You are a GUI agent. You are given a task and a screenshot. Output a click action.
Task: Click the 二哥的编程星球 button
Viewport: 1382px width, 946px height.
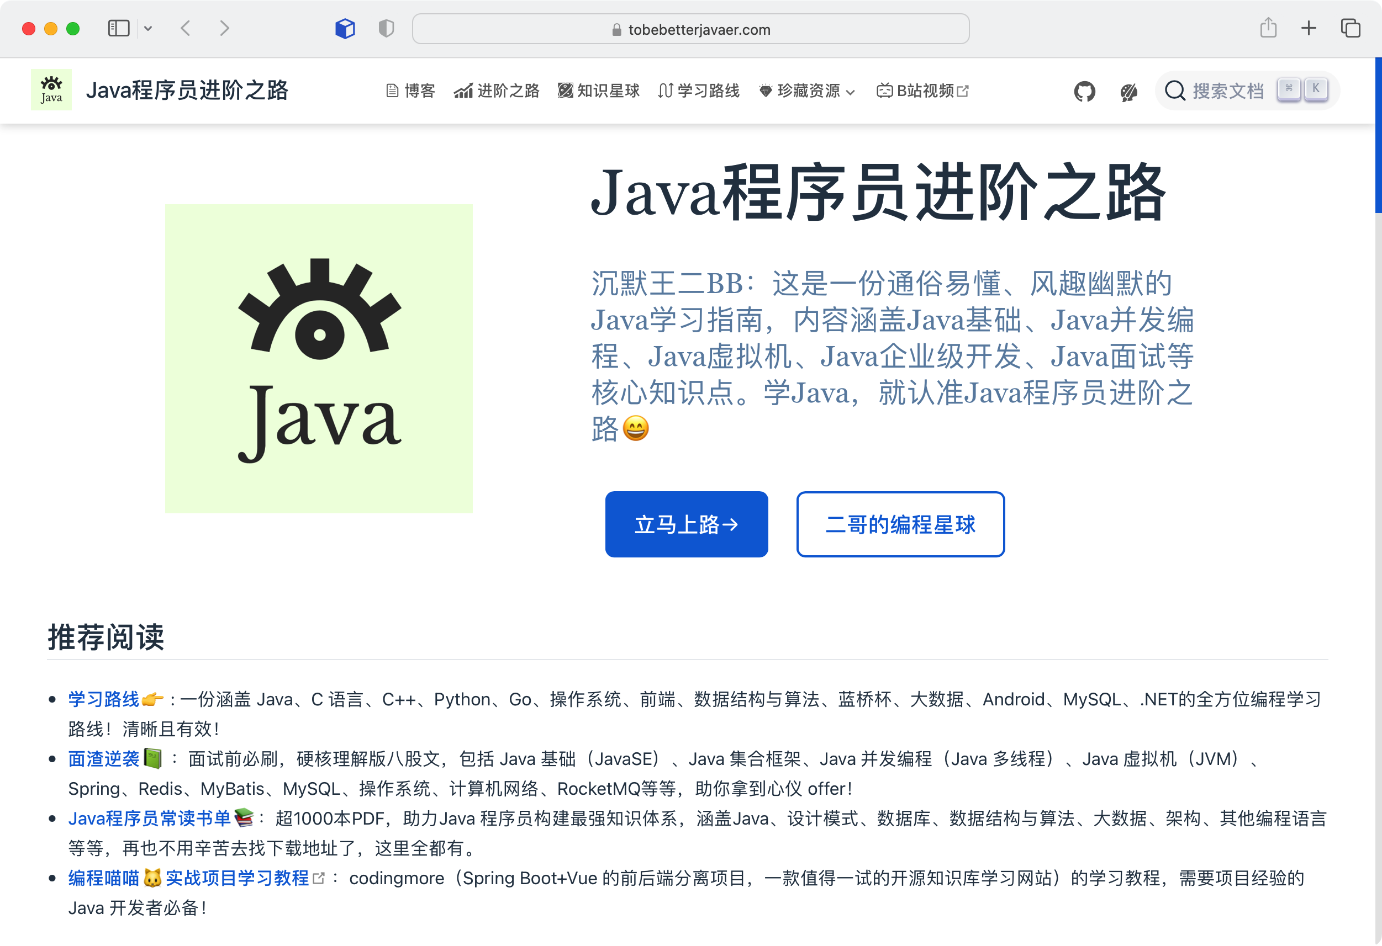pyautogui.click(x=900, y=524)
